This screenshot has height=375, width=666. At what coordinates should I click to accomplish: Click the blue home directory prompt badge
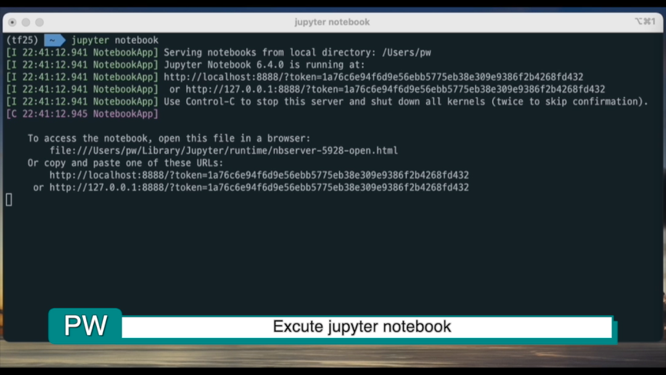[x=55, y=40]
